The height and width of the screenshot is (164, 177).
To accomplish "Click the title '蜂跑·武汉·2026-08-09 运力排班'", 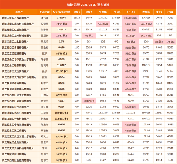I will tap(88, 5).
